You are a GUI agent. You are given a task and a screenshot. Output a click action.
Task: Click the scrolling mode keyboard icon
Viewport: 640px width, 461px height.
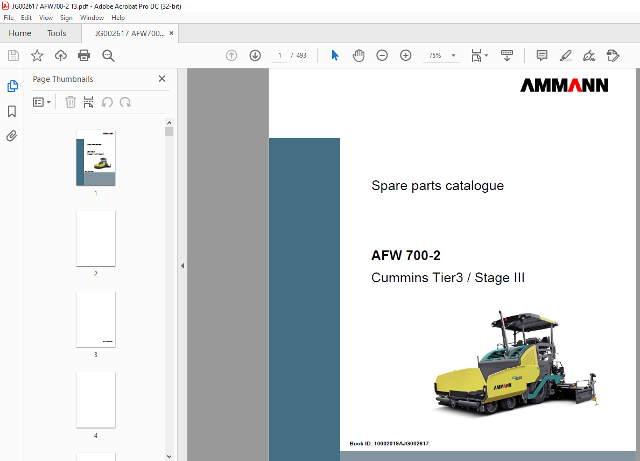(507, 55)
